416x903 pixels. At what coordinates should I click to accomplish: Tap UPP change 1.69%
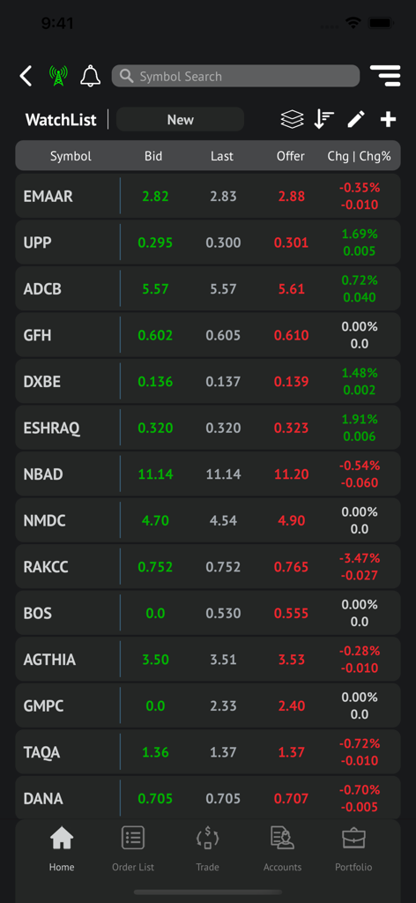(x=360, y=234)
